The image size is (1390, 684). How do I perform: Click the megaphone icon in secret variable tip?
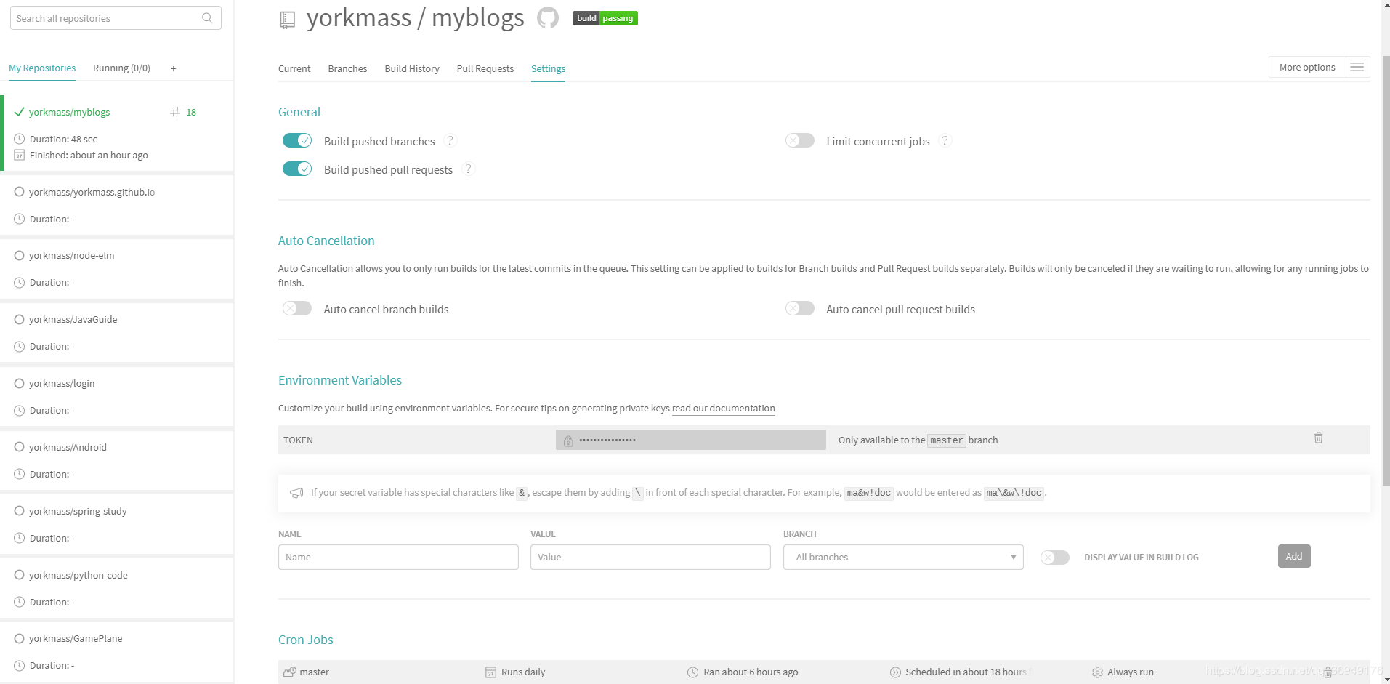296,493
